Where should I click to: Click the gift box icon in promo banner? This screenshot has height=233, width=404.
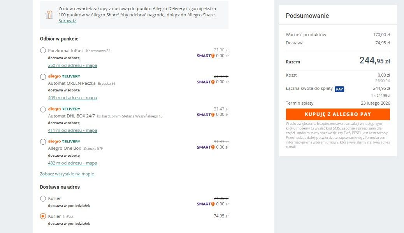point(49,15)
